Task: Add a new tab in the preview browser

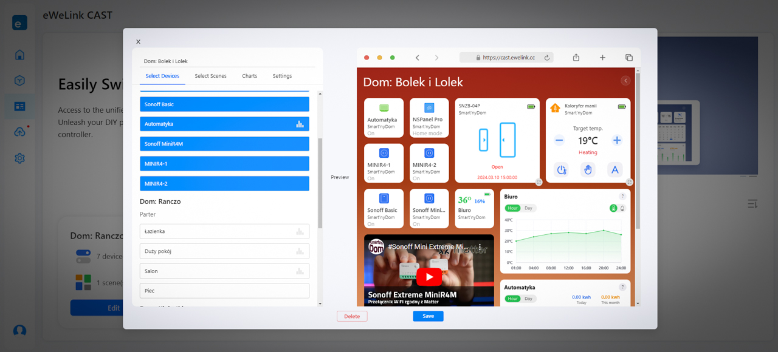Action: tap(602, 58)
